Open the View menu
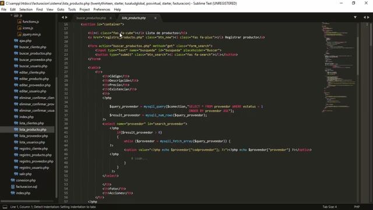This screenshot has height=210, width=373. [50, 9]
